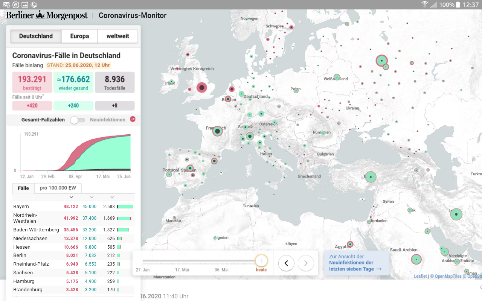Click the +420 new cases badge
The height and width of the screenshot is (301, 482).
tap(32, 106)
